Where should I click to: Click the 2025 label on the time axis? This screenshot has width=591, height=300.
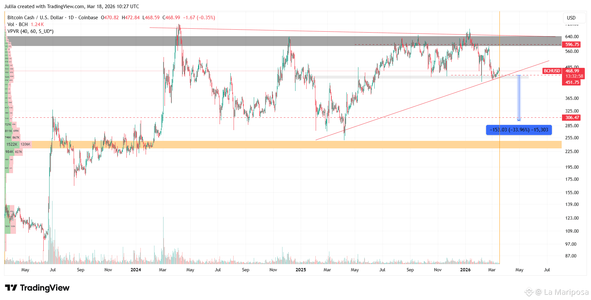click(x=301, y=270)
